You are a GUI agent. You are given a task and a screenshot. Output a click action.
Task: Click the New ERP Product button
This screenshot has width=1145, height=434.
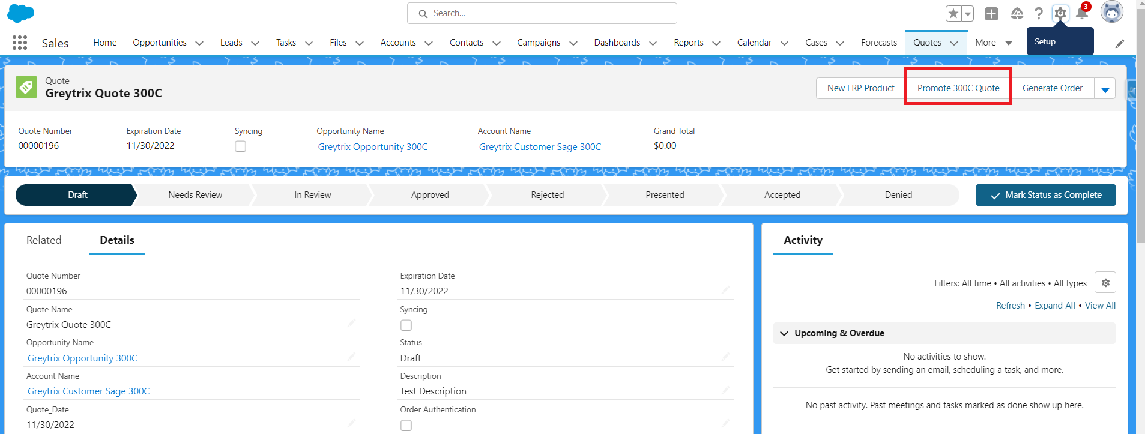[x=861, y=88]
